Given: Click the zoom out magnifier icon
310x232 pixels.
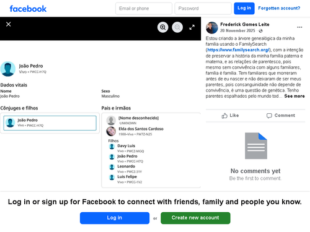Looking at the screenshot, I should [x=177, y=27].
